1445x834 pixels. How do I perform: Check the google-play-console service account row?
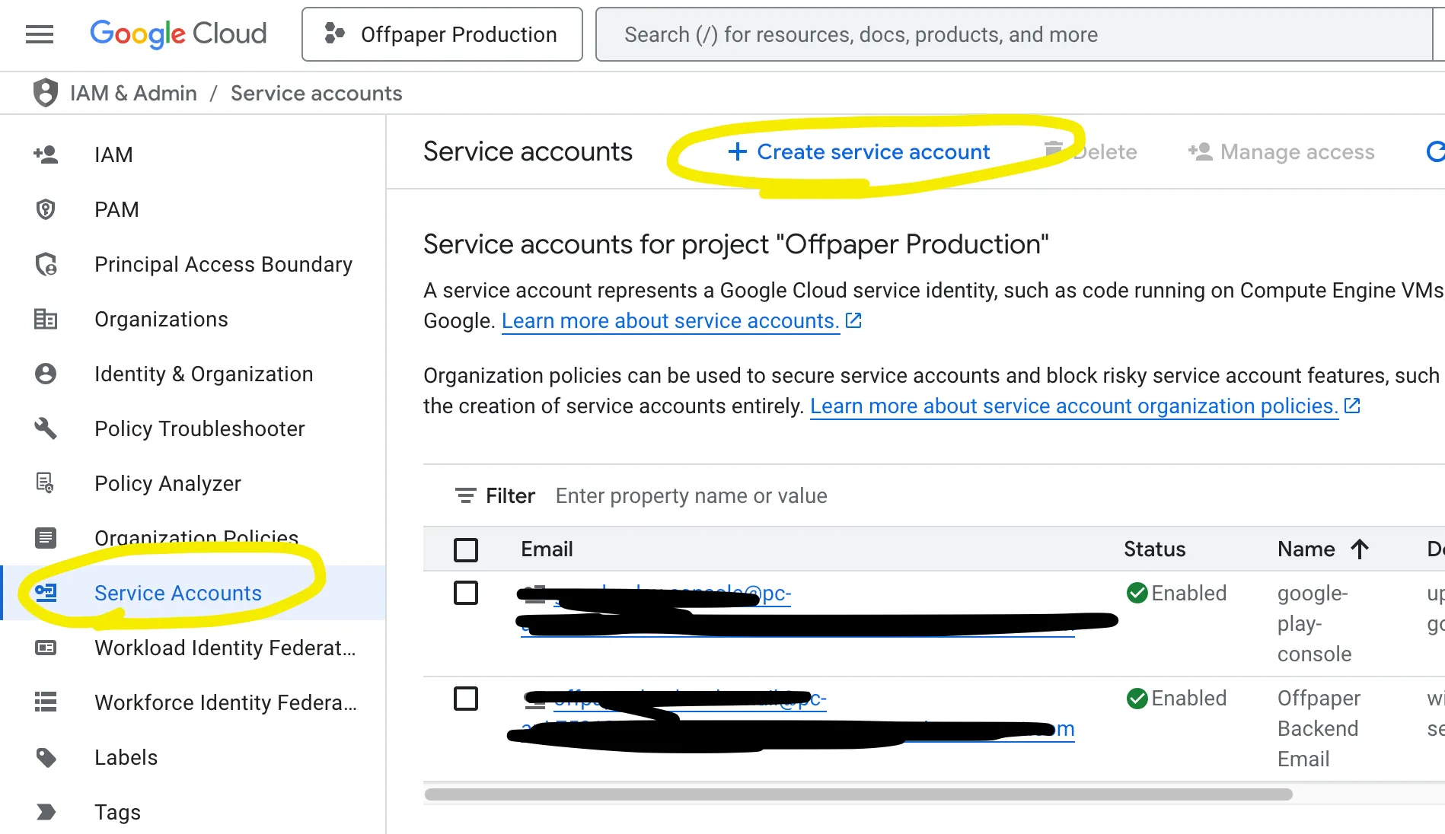[x=466, y=593]
